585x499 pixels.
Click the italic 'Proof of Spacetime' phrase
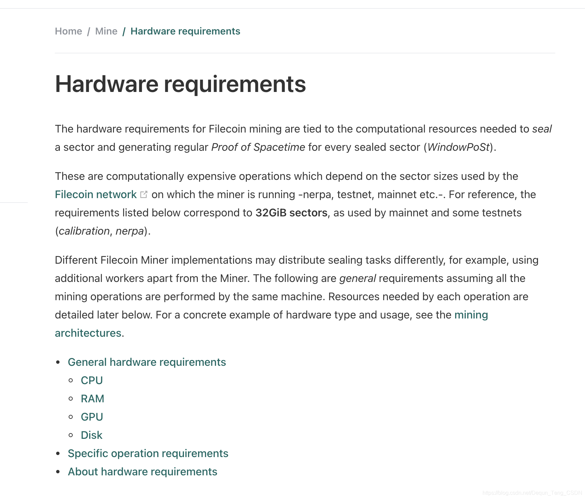click(x=258, y=147)
